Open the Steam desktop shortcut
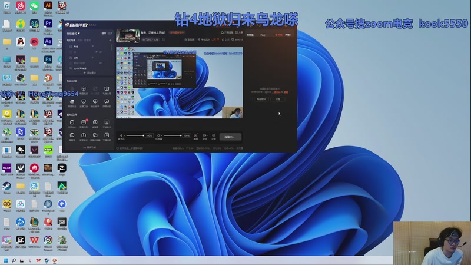The height and width of the screenshot is (265, 471). tap(6, 185)
